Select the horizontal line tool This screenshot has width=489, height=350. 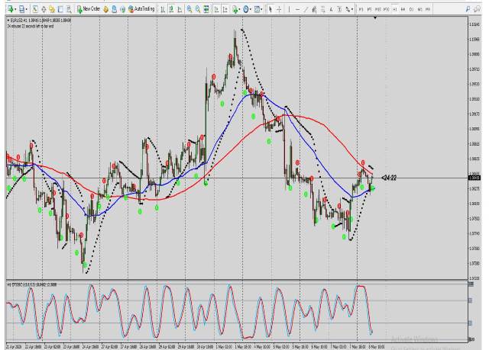point(296,8)
